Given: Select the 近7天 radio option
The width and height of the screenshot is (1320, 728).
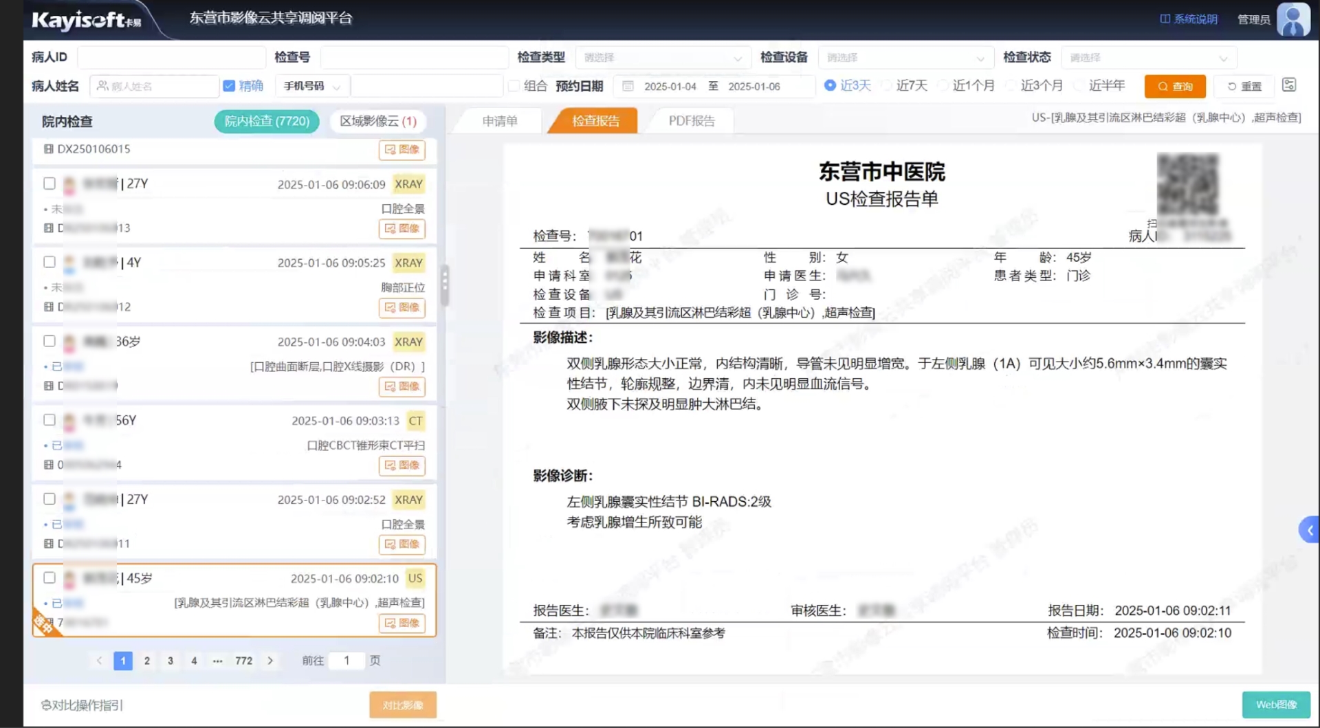Looking at the screenshot, I should tap(888, 85).
